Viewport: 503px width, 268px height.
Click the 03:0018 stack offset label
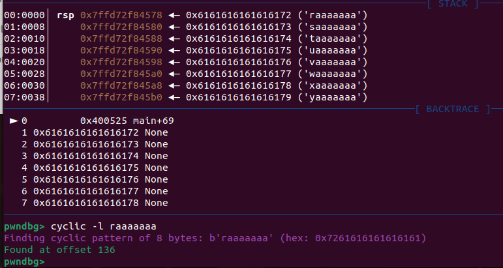point(25,50)
